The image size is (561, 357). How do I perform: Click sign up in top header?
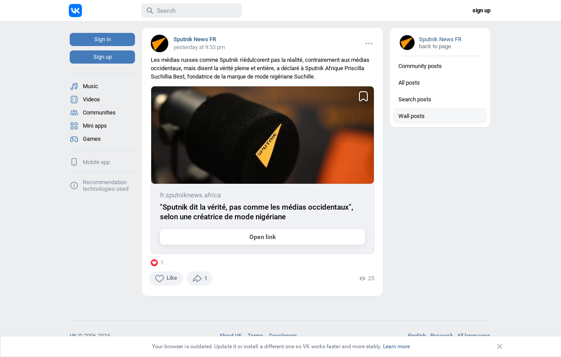click(481, 11)
